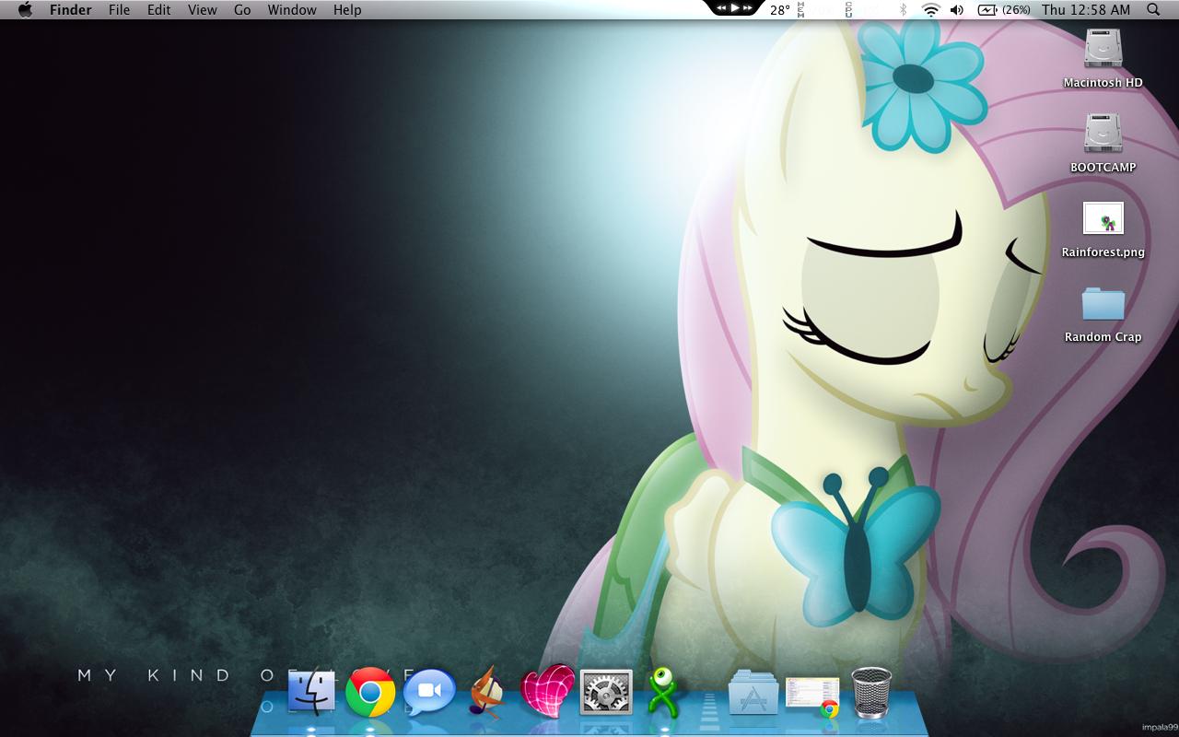
Task: Open the Applications folder stack in Dock
Action: (753, 694)
